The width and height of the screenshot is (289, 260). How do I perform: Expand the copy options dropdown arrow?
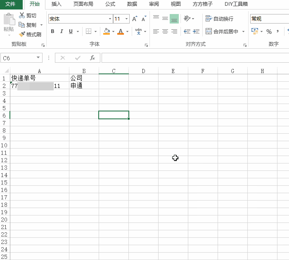click(41, 25)
